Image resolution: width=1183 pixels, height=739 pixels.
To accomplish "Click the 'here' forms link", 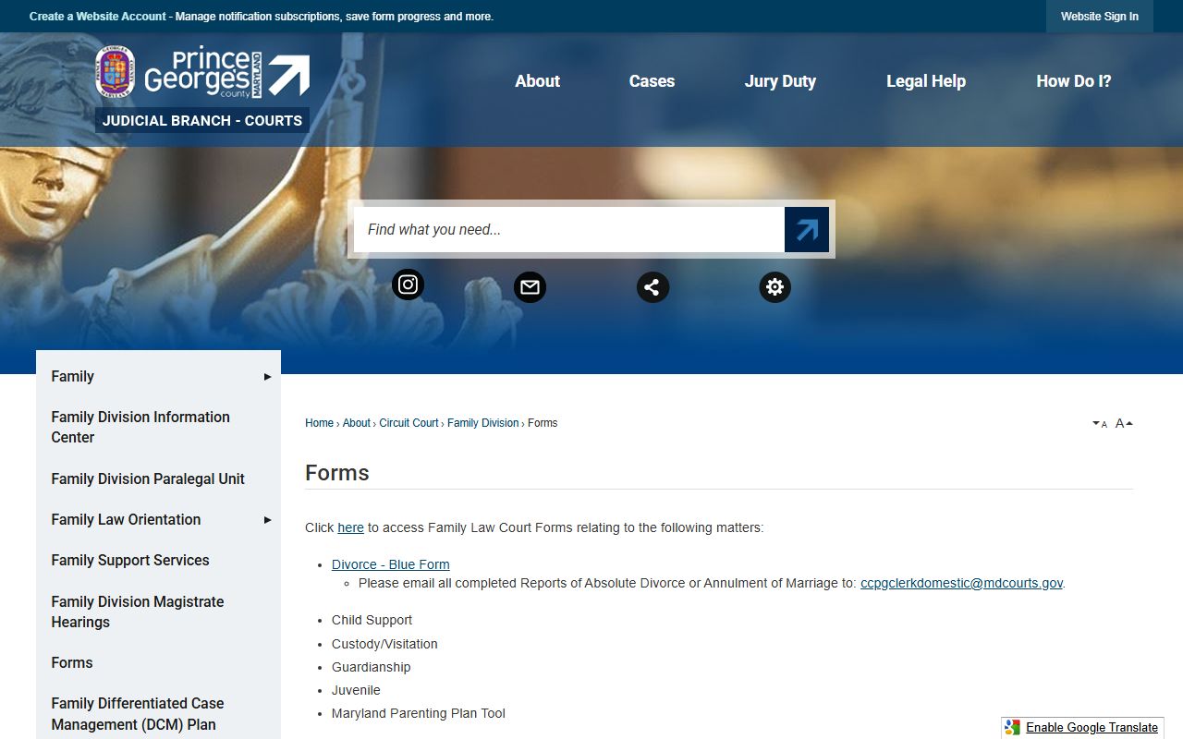I will click(350, 527).
